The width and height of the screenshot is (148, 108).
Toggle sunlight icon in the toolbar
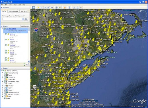(60, 7)
